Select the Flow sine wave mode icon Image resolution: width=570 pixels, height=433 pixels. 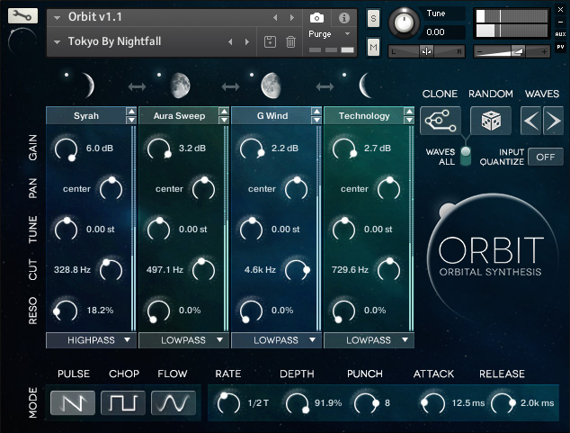174,402
